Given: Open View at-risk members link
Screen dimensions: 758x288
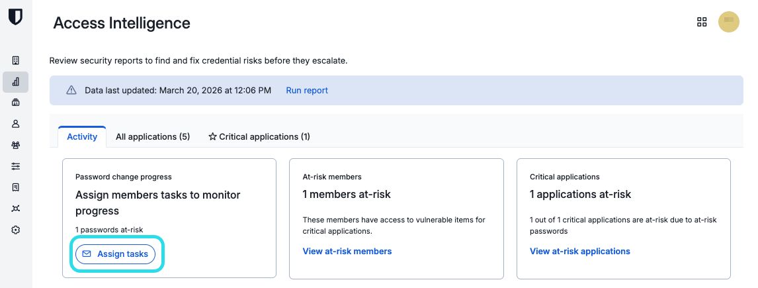Looking at the screenshot, I should click(x=347, y=252).
